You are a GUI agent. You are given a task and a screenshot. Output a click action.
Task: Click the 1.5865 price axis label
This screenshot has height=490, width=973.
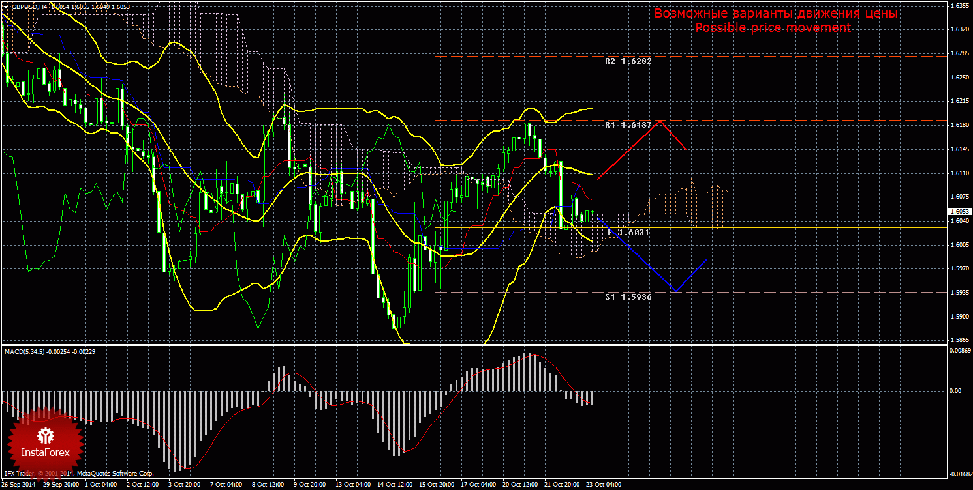pyautogui.click(x=959, y=340)
